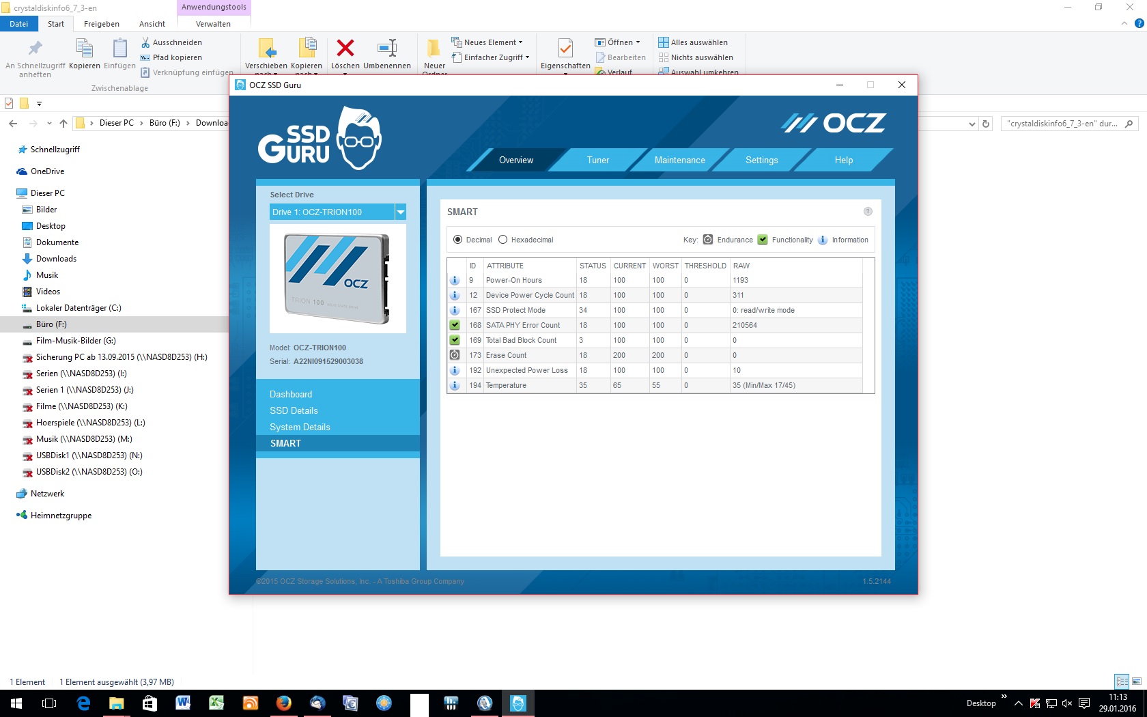Select the Hexadecimal radio button
The width and height of the screenshot is (1147, 717).
point(503,240)
